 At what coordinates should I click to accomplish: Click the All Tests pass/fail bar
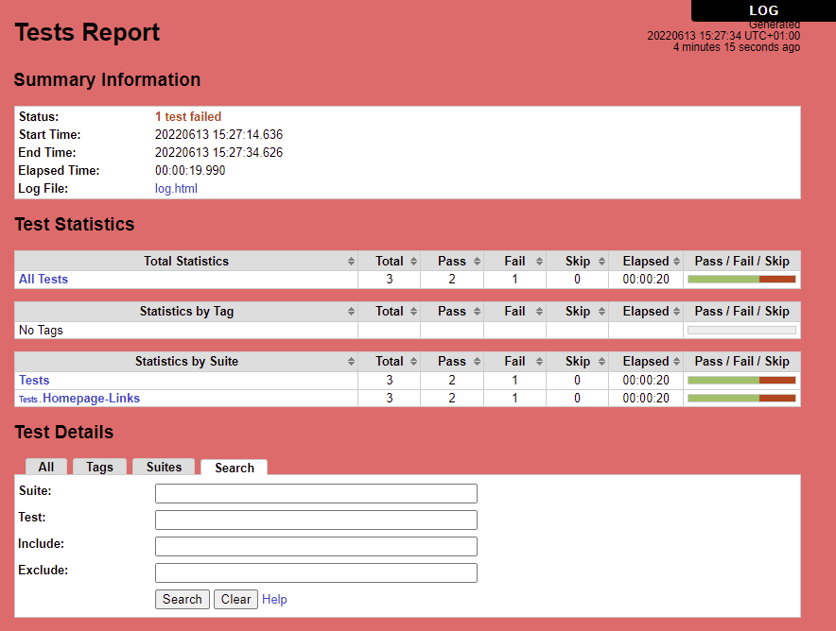[x=741, y=280]
